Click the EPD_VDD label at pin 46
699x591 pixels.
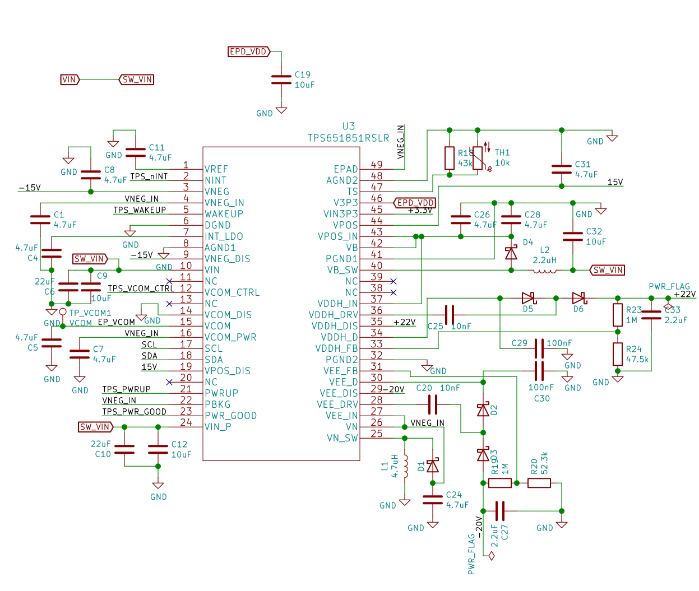(415, 203)
